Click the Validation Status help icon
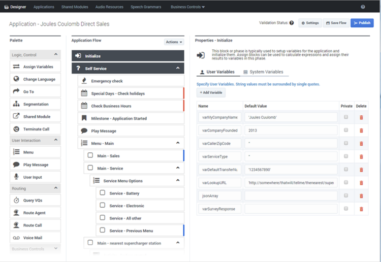 click(292, 23)
